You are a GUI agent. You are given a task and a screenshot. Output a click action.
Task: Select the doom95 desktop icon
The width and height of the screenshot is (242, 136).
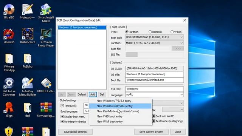(x=9, y=36)
